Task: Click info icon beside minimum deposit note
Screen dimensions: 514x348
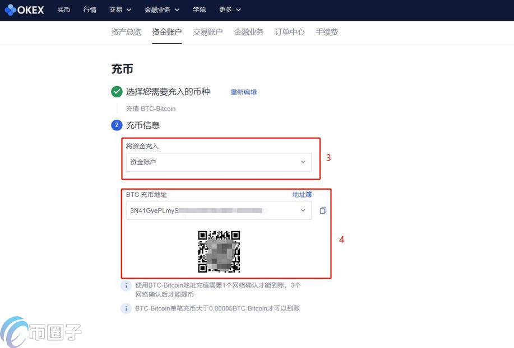Action: (126, 308)
